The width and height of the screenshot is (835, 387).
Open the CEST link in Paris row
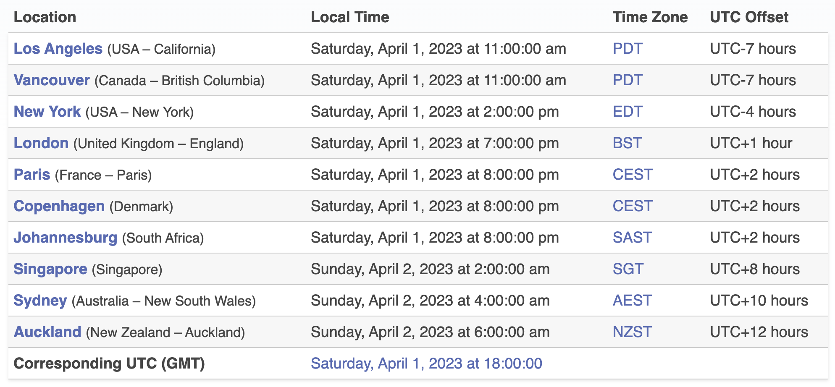coord(633,175)
